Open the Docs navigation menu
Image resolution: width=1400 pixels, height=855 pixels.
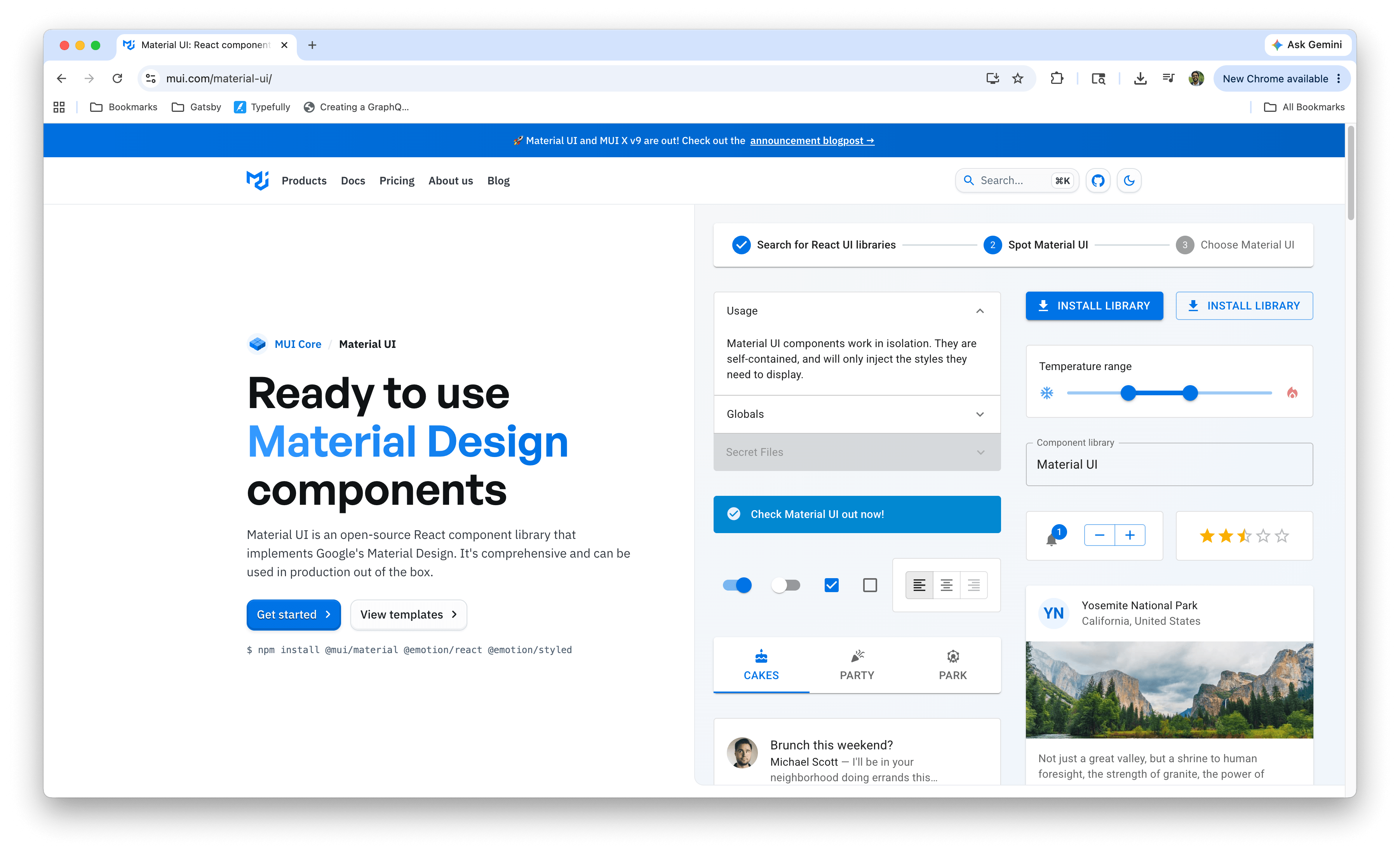353,181
